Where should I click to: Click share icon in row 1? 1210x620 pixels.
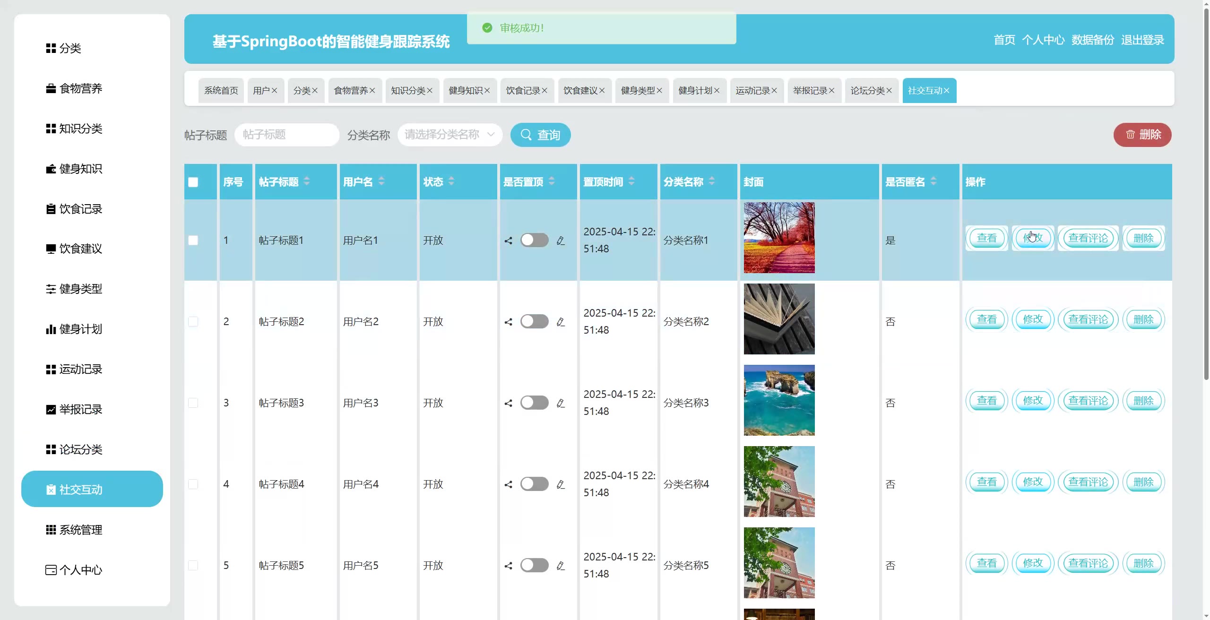point(508,241)
